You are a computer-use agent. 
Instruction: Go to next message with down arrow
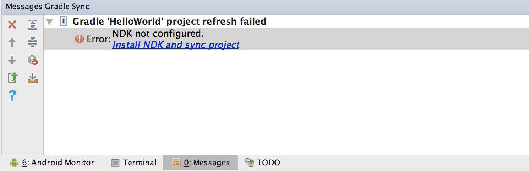[12, 60]
